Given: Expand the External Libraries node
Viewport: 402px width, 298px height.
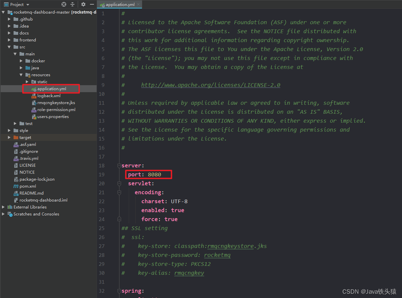Looking at the screenshot, I should point(3,207).
